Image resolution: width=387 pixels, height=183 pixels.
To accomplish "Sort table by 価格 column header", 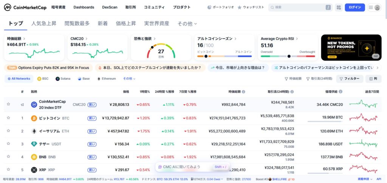I will click(x=126, y=91).
